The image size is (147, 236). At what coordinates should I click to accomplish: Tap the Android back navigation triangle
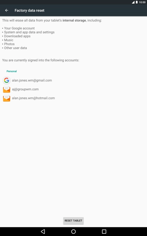43,232
